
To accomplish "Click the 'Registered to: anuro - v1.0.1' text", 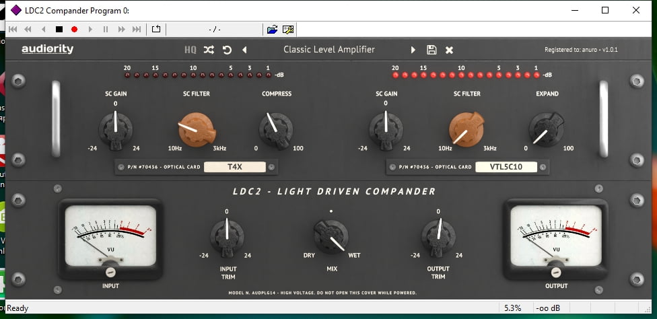I will point(581,50).
